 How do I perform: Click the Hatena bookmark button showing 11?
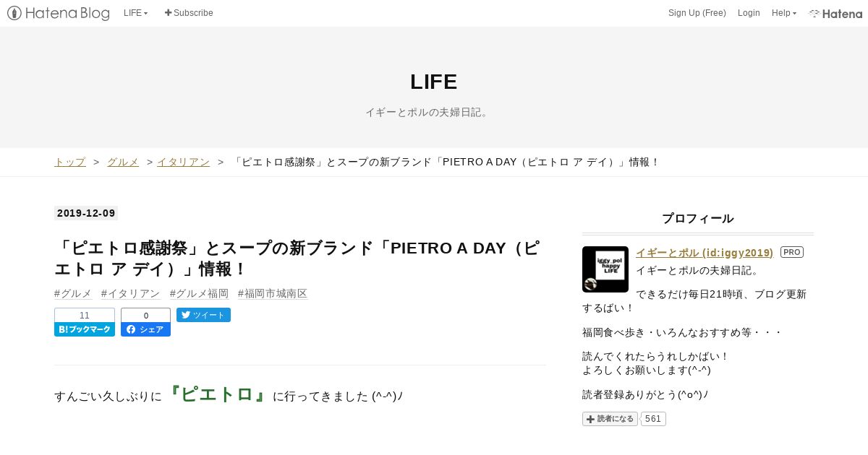[85, 322]
